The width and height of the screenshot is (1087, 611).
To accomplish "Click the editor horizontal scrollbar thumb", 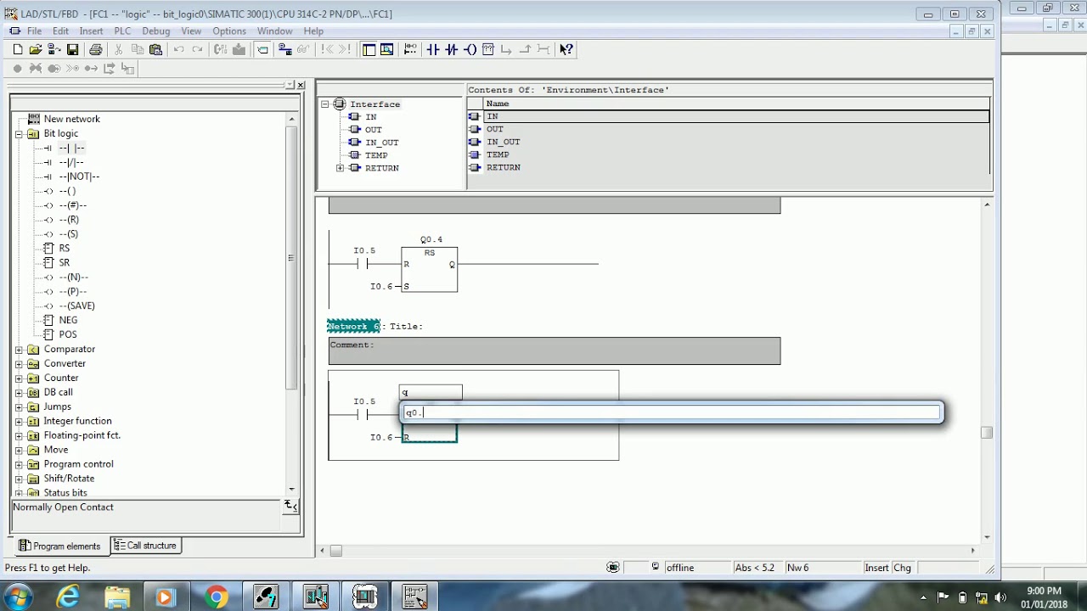I will 335,551.
